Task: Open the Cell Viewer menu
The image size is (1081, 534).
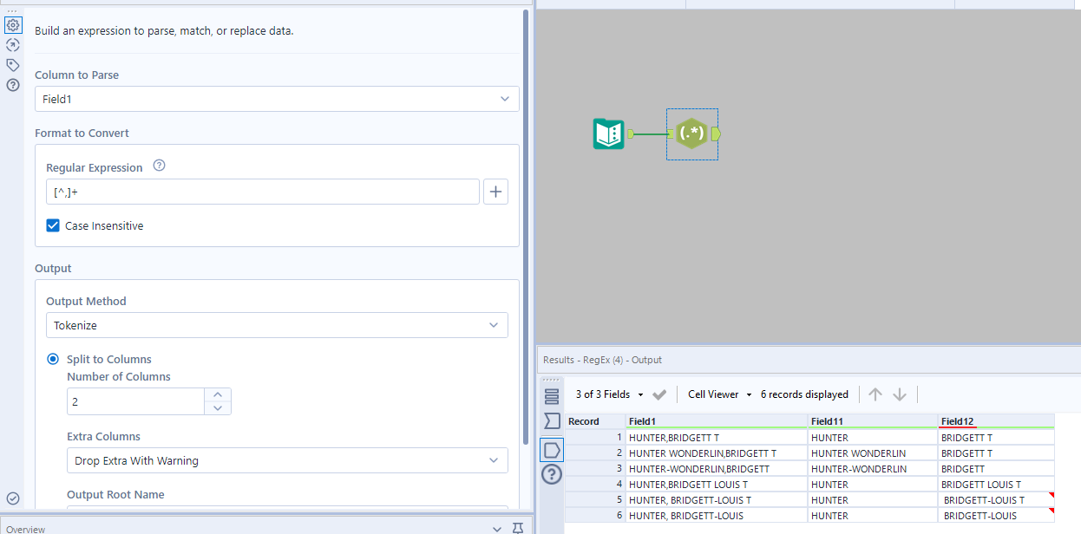Action: coord(718,394)
